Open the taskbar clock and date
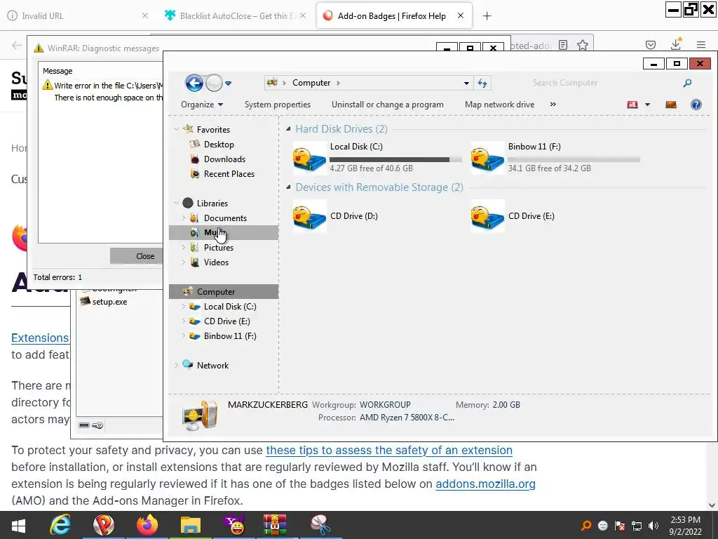718x539 pixels. click(686, 526)
